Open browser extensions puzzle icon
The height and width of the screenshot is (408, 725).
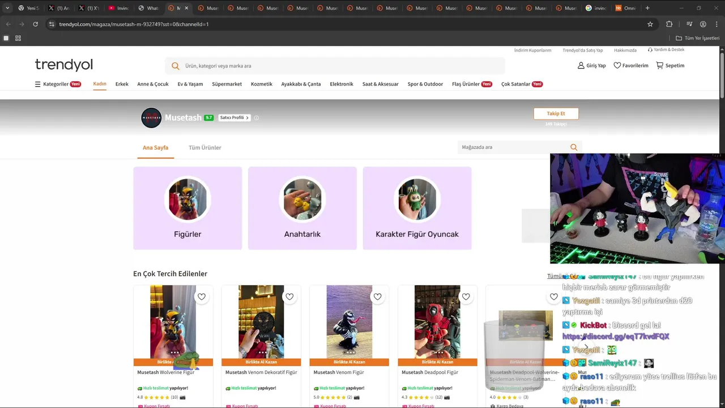pos(669,24)
